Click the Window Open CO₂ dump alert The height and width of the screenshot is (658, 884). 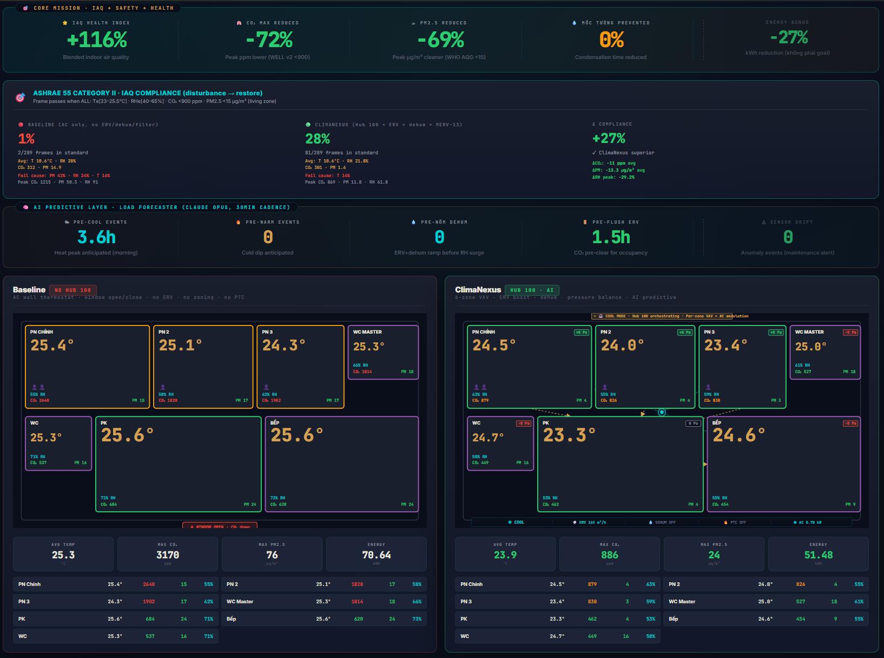[220, 526]
